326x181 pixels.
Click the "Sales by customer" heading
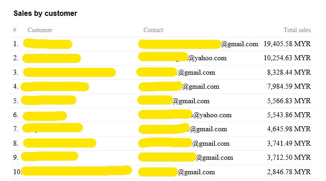[45, 14]
